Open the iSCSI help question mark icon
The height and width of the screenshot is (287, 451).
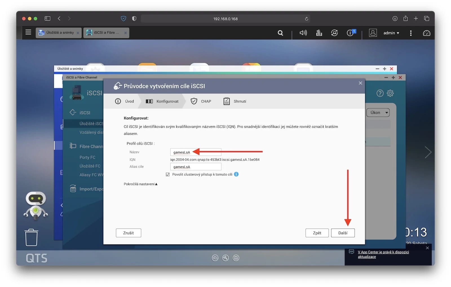(x=380, y=93)
